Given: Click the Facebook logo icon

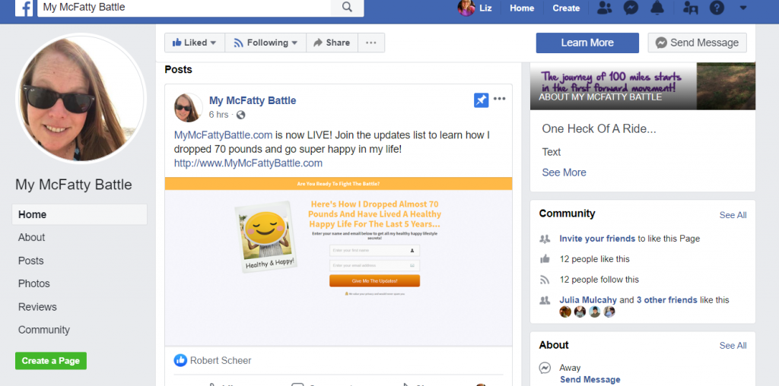Looking at the screenshot, I should point(24,8).
